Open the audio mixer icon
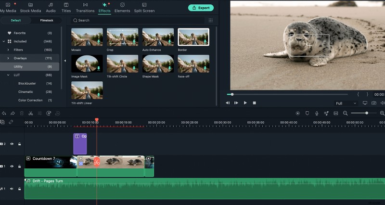Image resolution: width=385 pixels, height=205 pixels. coord(326,113)
